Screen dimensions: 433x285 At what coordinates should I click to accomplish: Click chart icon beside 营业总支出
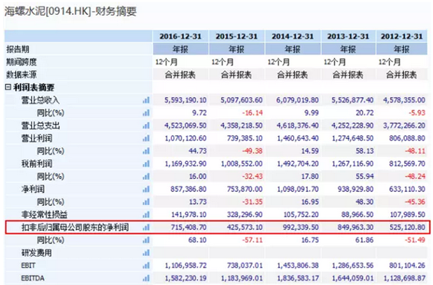click(146, 126)
